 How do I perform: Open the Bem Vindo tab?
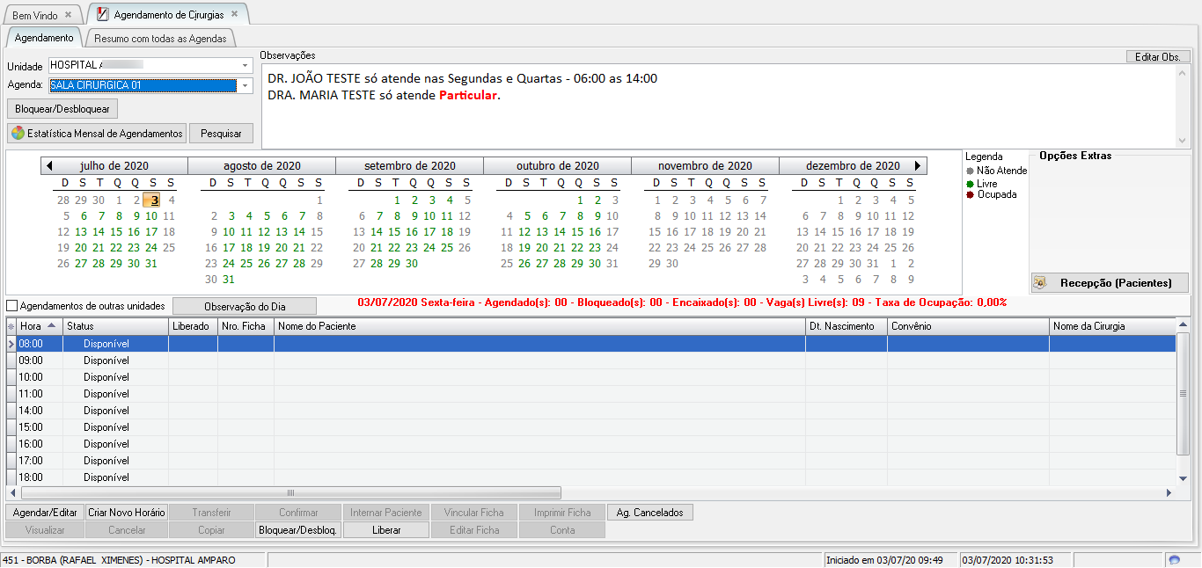pyautogui.click(x=35, y=16)
